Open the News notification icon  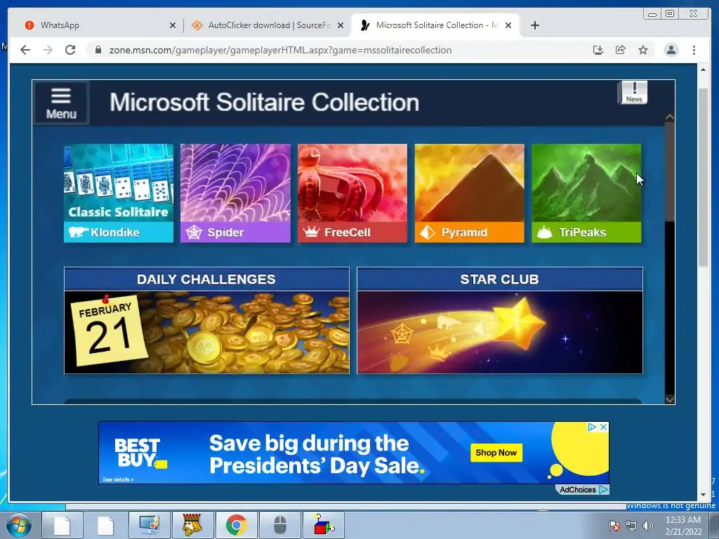634,93
